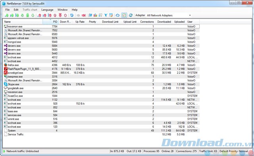Open the wrench tools settings icon
Screen dimensions: 254x156
point(100,15)
